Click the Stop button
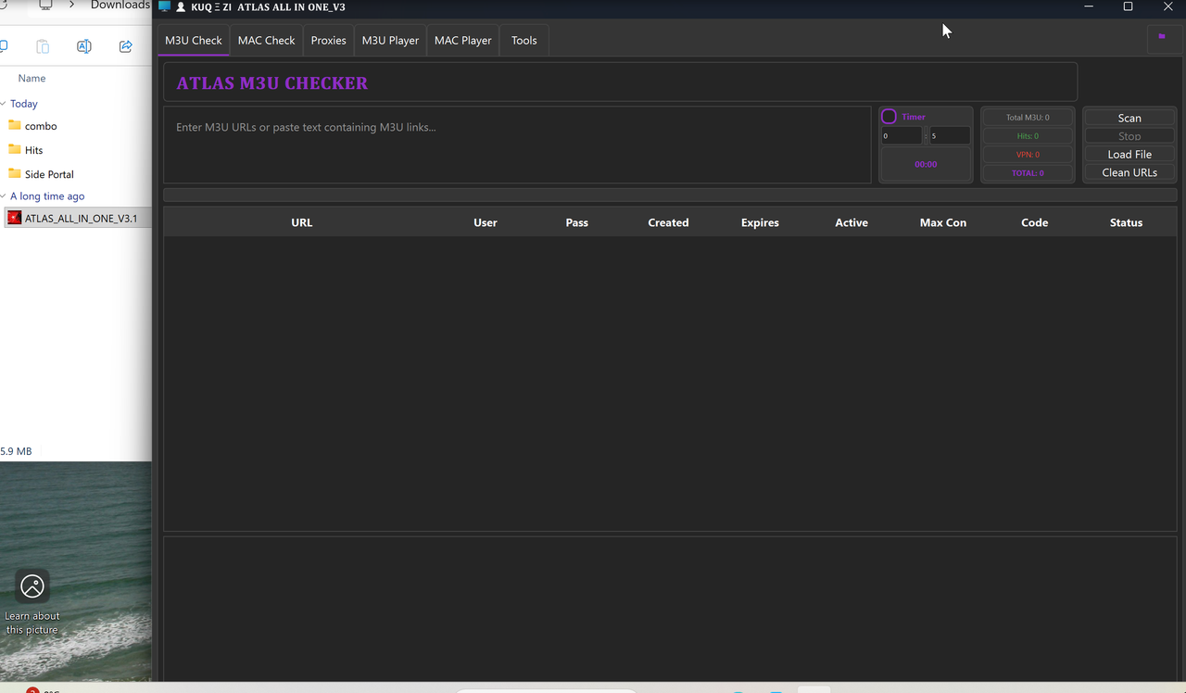This screenshot has width=1186, height=693. point(1129,136)
